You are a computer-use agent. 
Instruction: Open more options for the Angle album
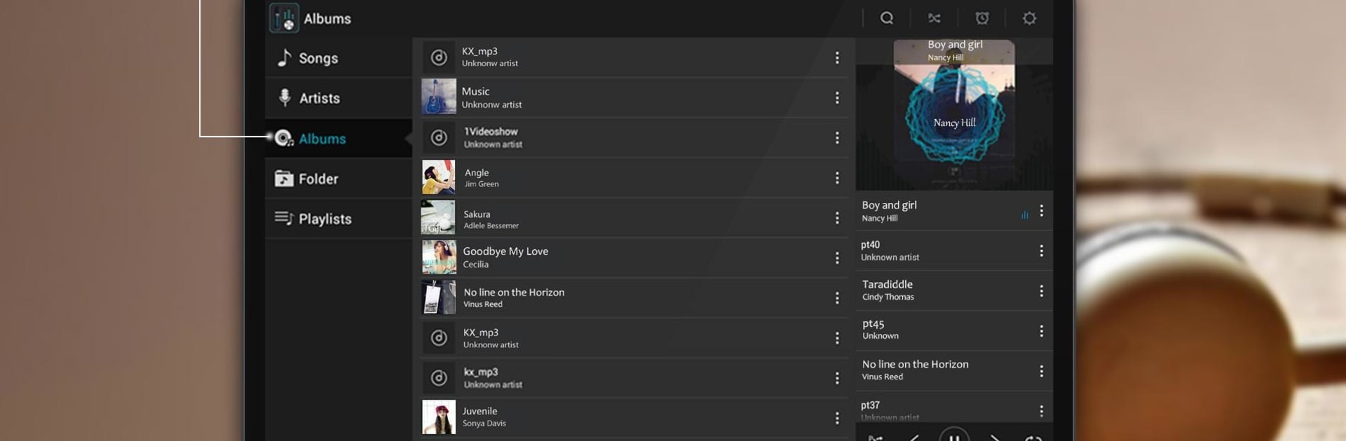coord(837,178)
